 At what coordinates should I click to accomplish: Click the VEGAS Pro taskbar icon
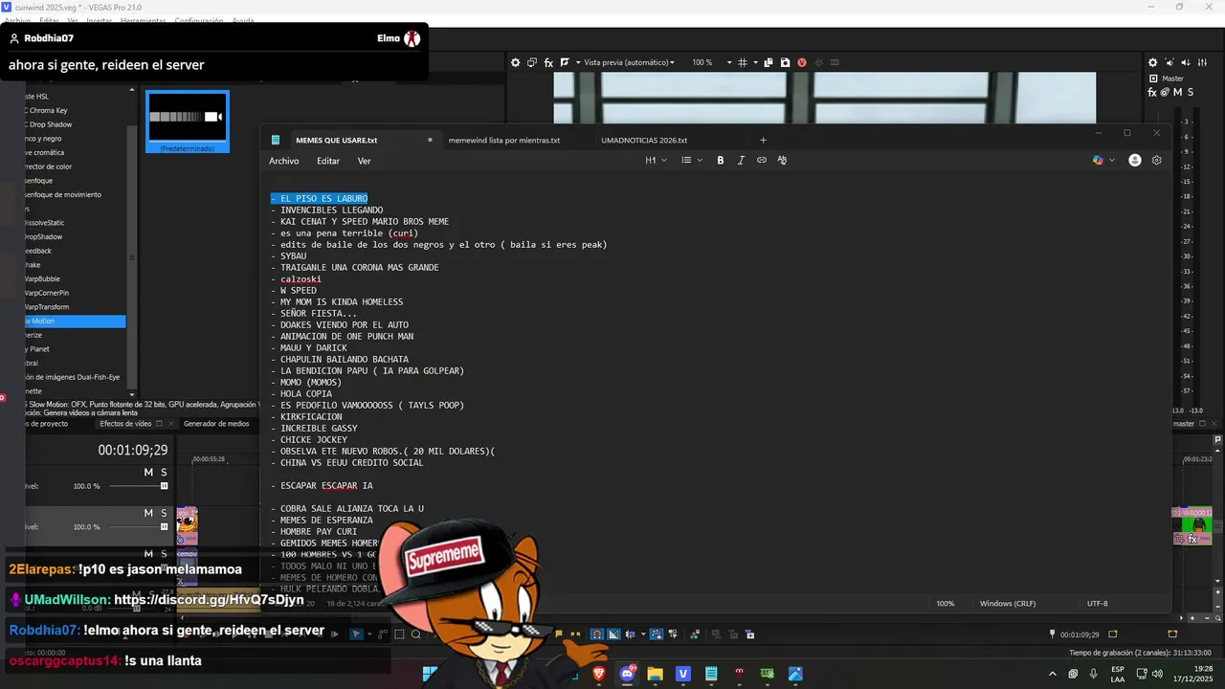683,674
